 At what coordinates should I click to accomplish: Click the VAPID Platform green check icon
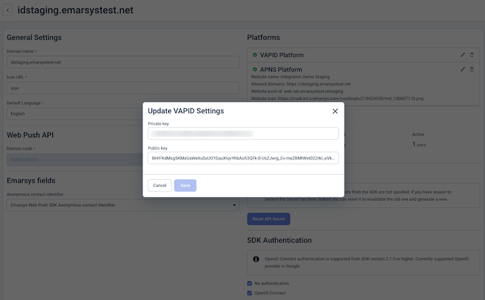tap(255, 54)
